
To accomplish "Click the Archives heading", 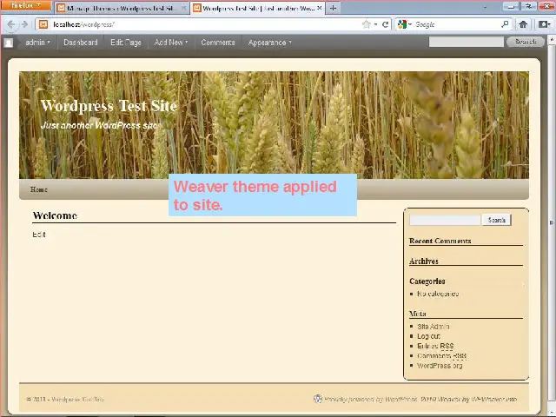I will pos(424,261).
